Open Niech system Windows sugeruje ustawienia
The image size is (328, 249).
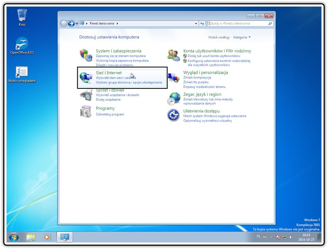click(215, 116)
